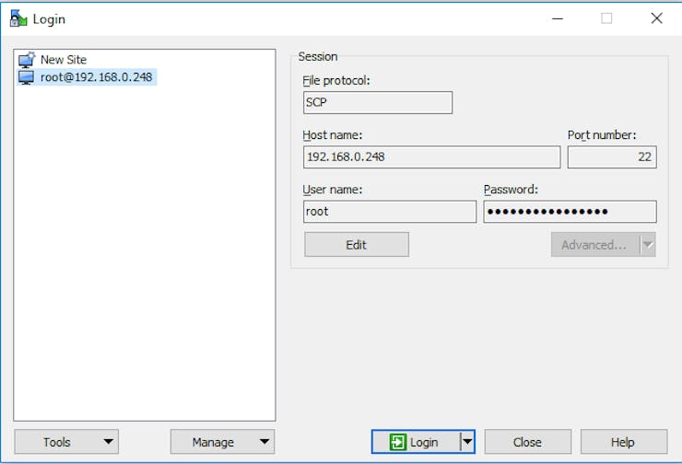Click the Host name field
The height and width of the screenshot is (464, 682).
coord(431,157)
